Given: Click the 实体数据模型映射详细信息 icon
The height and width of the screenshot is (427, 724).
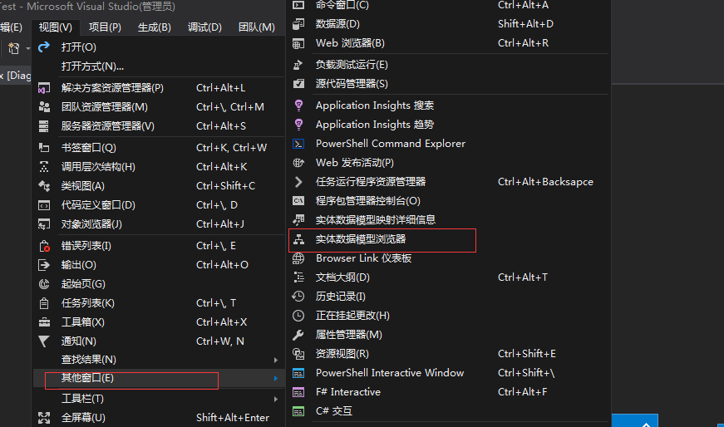Looking at the screenshot, I should (x=298, y=220).
